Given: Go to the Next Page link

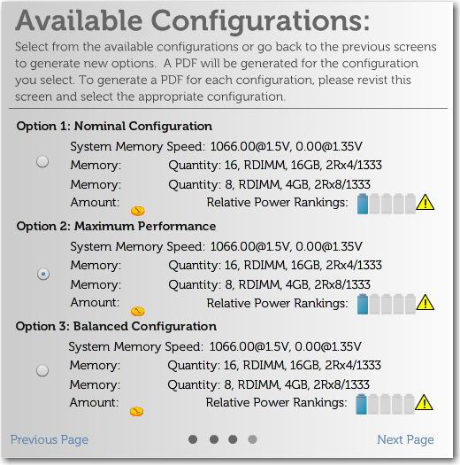Looking at the screenshot, I should 405,440.
